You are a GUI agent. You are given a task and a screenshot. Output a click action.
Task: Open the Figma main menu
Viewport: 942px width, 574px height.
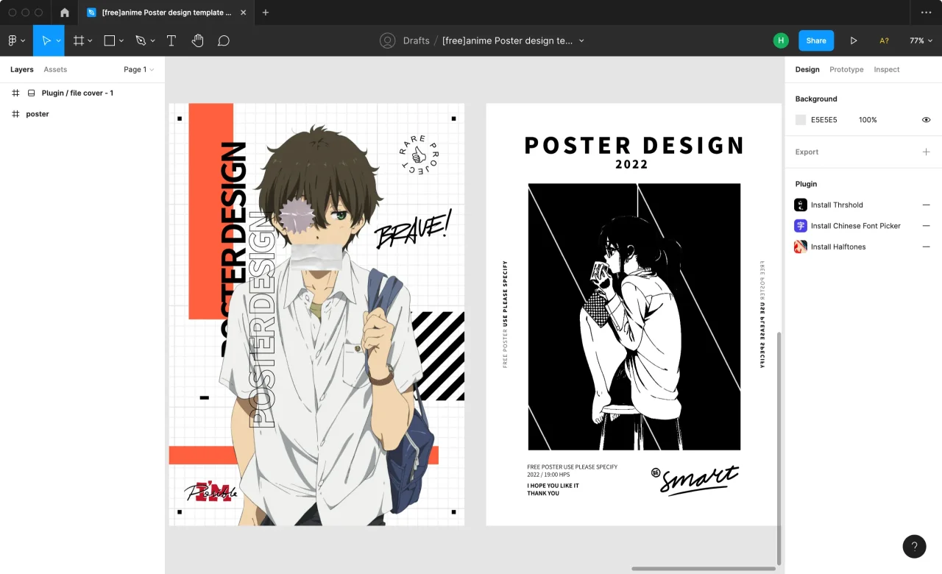tap(15, 40)
